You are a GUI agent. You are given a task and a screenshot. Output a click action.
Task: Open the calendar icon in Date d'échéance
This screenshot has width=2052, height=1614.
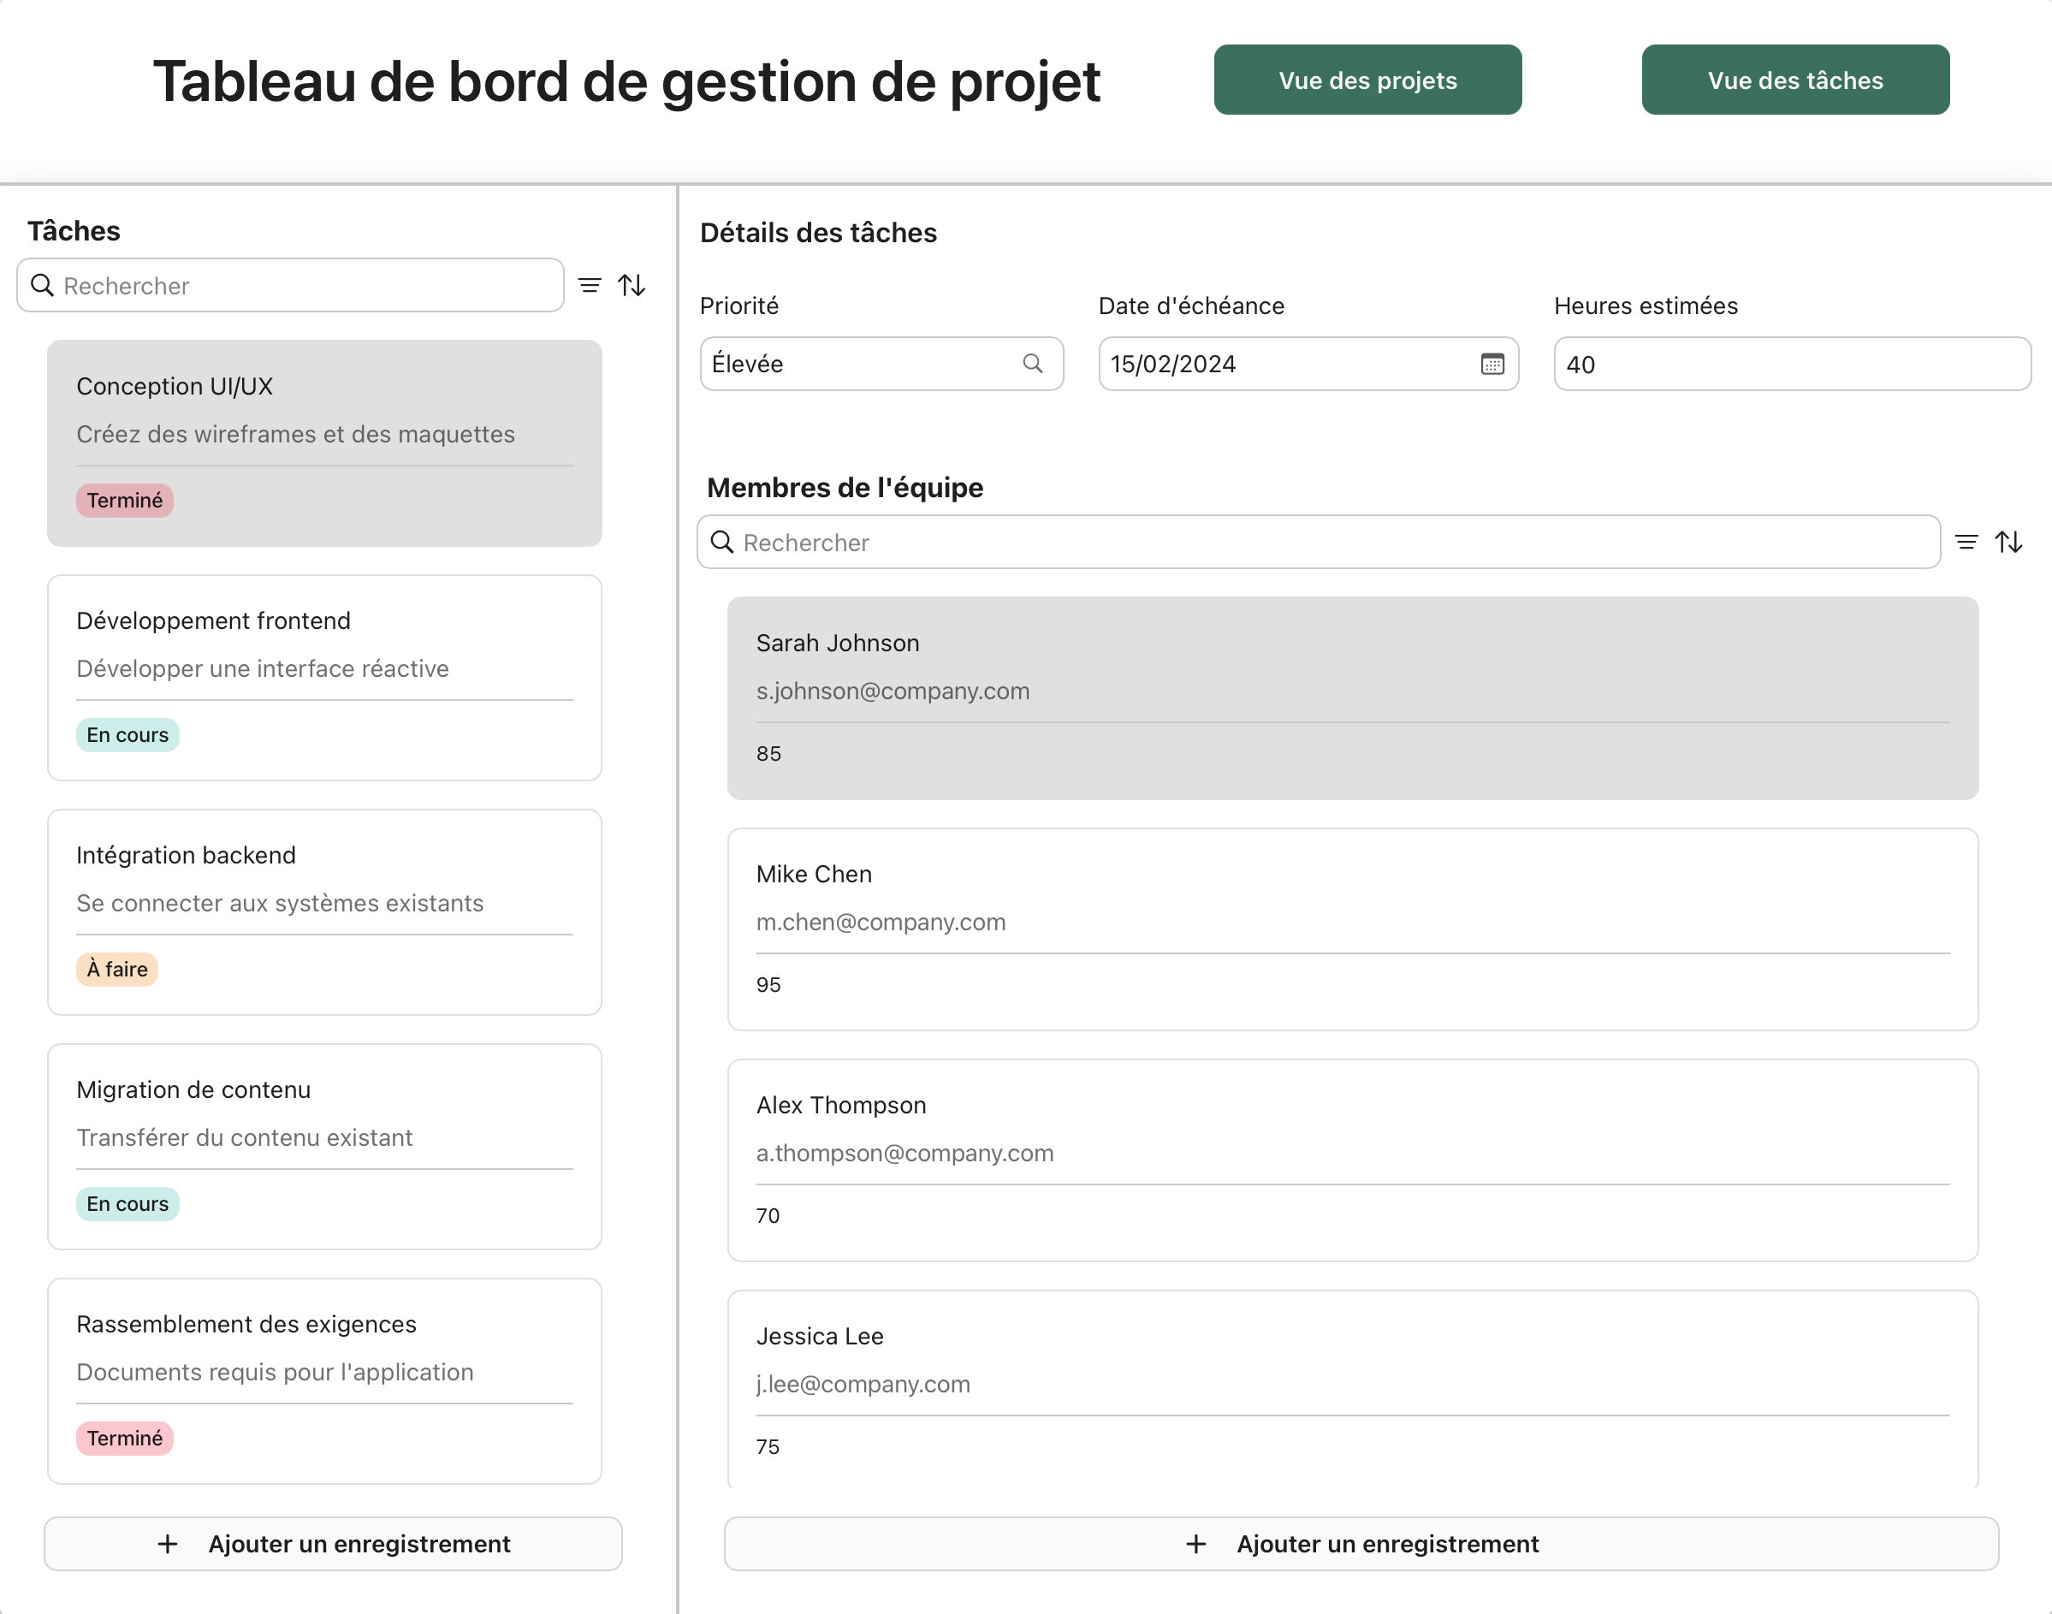tap(1492, 364)
